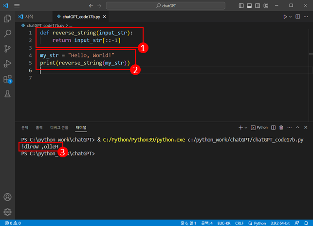Click on the return input_str[::-1] line
The image size is (313, 226).
[x=87, y=40]
